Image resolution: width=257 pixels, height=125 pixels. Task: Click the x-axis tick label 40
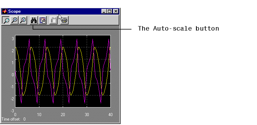[111, 115]
